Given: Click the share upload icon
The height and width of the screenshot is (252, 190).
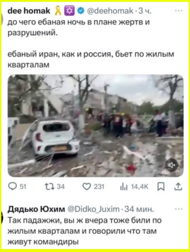Looking at the screenshot, I should (178, 187).
